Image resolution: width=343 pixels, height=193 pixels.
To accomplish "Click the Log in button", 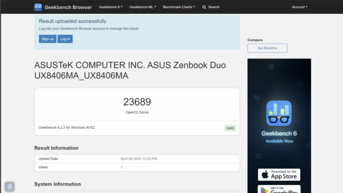I will tap(65, 39).
